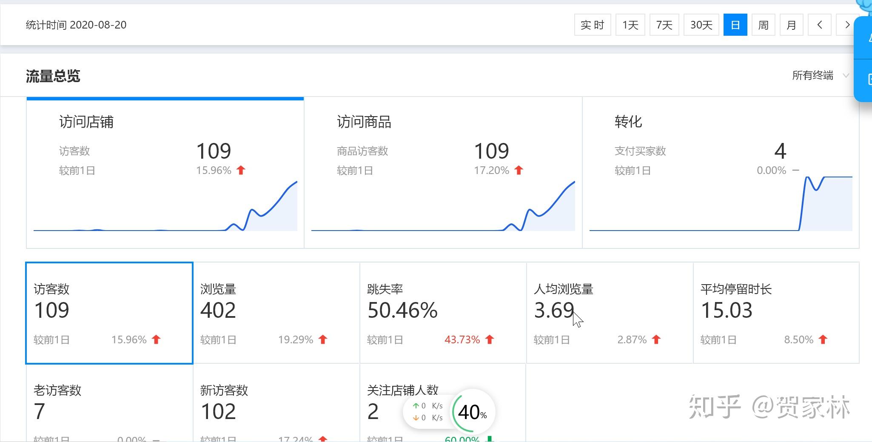Click the left chevron to view previous date

point(819,25)
